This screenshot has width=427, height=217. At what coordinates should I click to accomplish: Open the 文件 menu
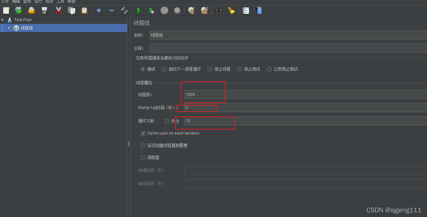[5, 1]
